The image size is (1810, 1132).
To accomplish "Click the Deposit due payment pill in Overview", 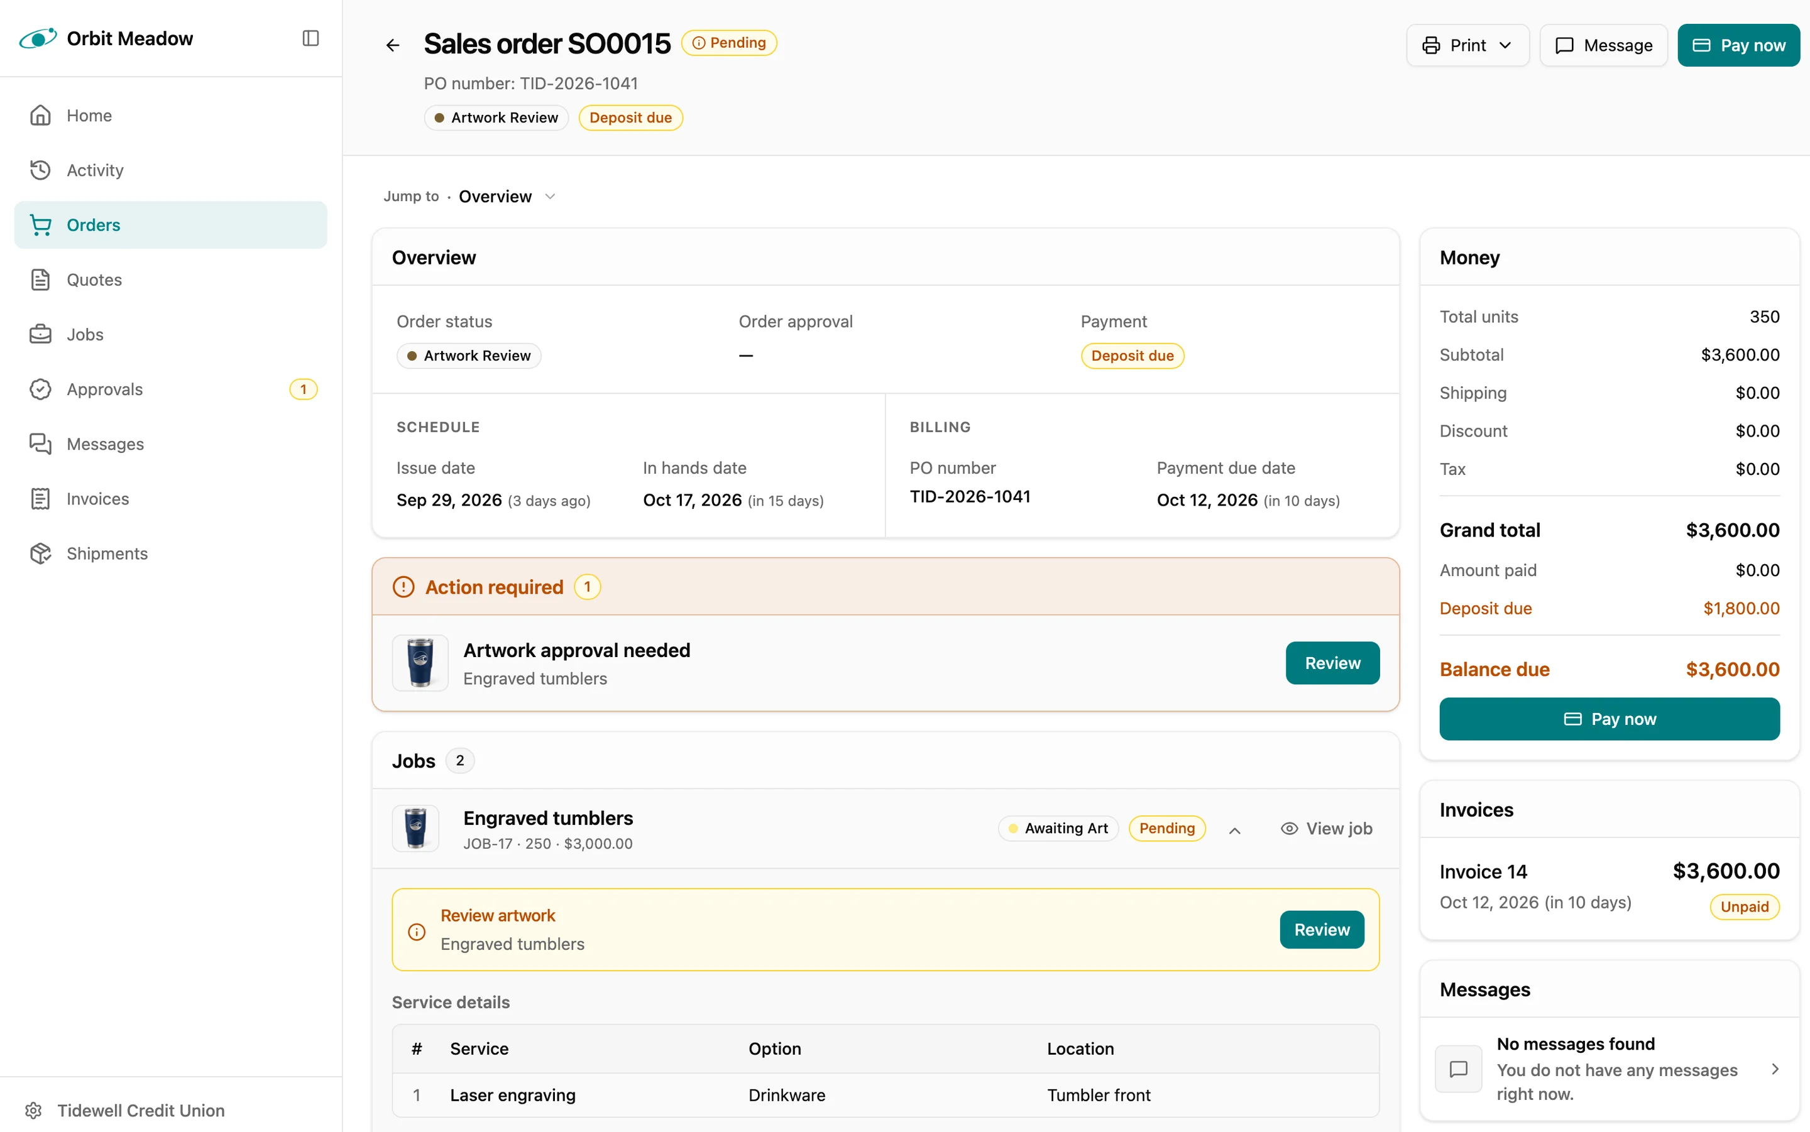I will coord(1133,356).
